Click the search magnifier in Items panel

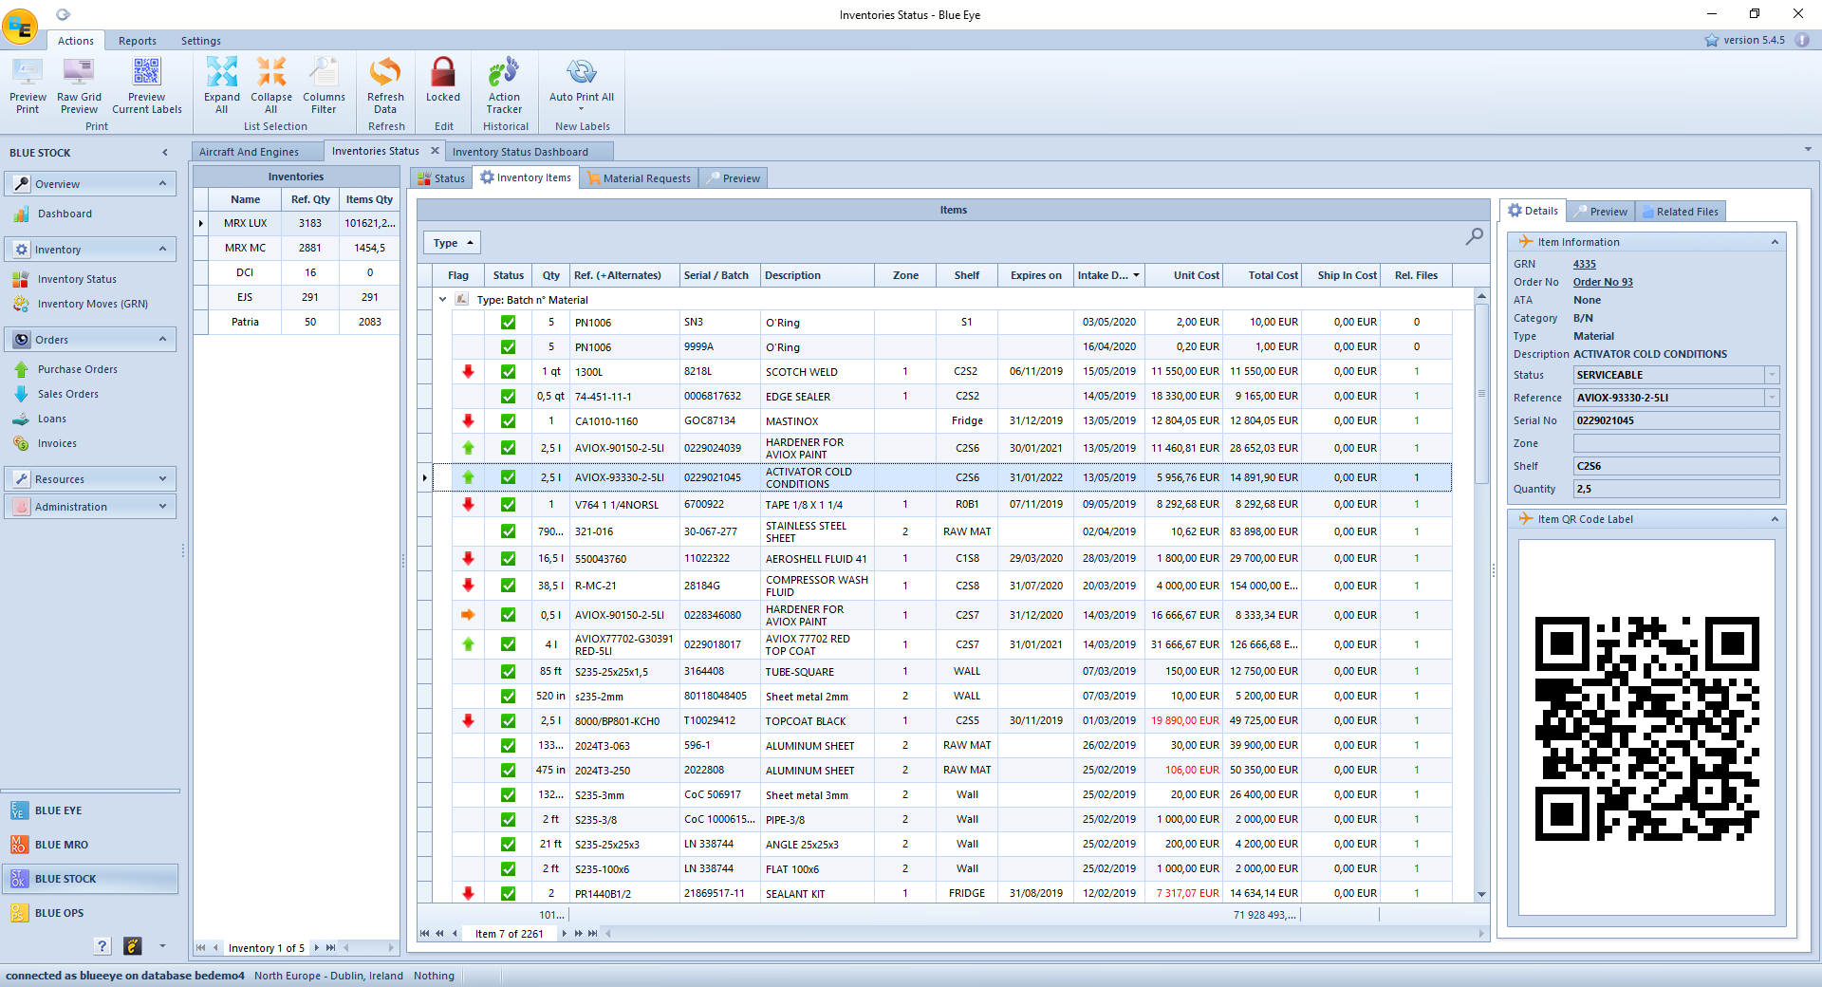click(x=1474, y=236)
